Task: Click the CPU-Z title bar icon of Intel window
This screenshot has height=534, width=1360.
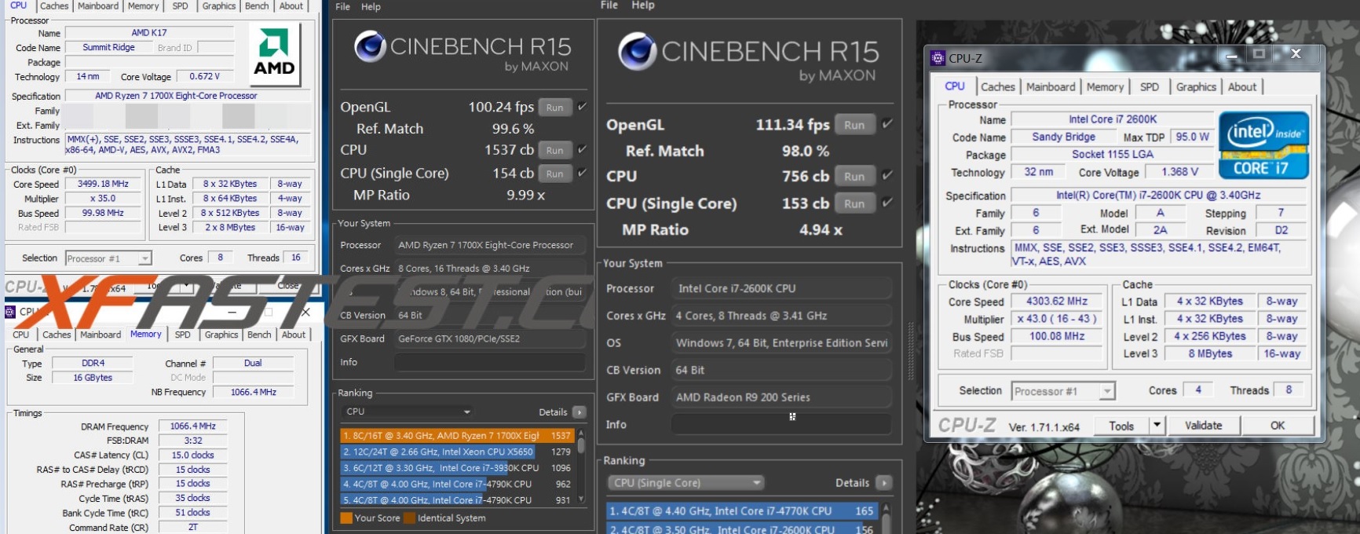Action: coord(938,58)
